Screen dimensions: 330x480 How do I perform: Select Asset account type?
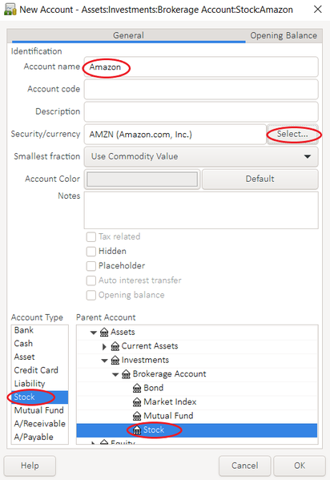pos(40,357)
